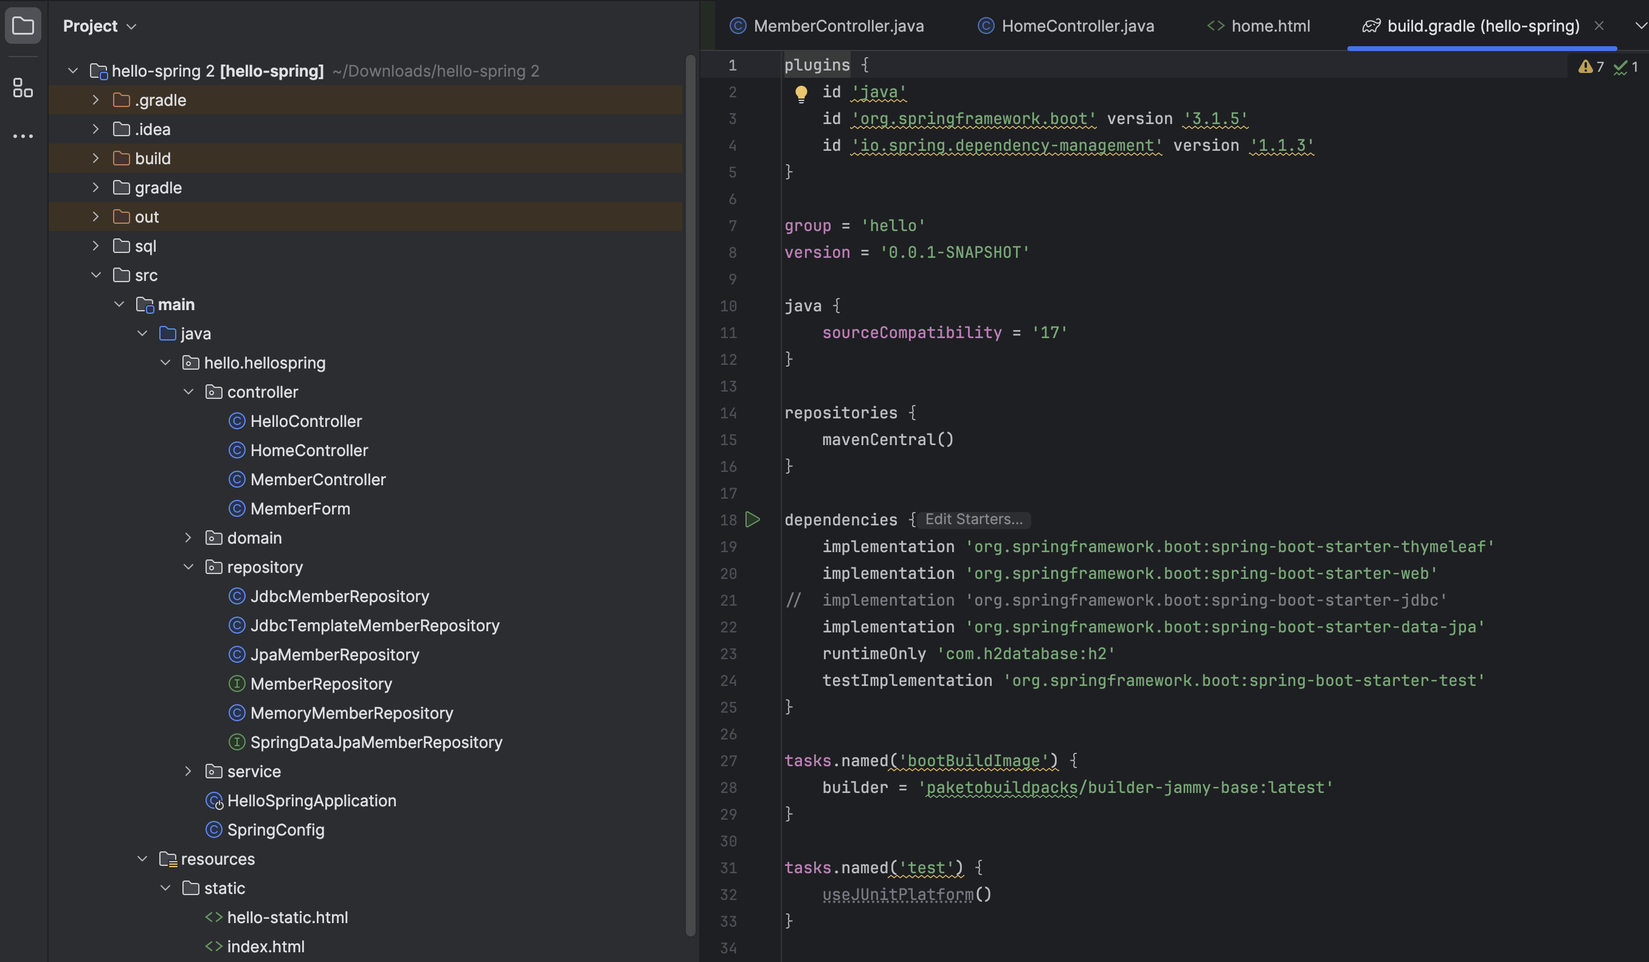Switch to the MemberController.java tab

tap(826, 26)
